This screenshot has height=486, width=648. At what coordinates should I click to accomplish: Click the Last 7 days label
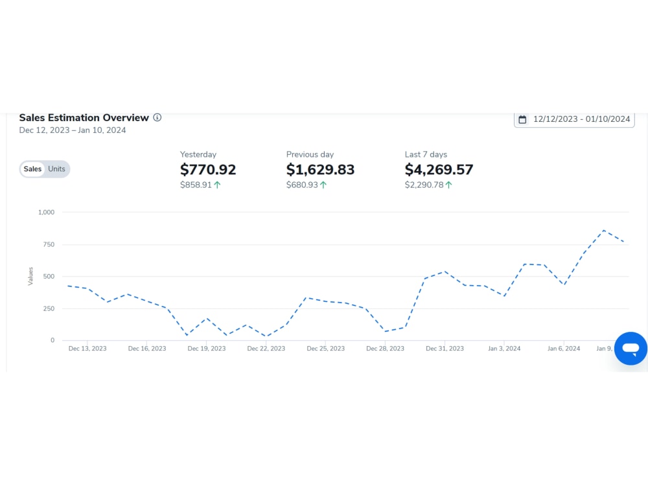(426, 155)
